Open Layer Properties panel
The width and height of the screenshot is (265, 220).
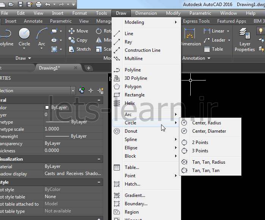pos(245,40)
